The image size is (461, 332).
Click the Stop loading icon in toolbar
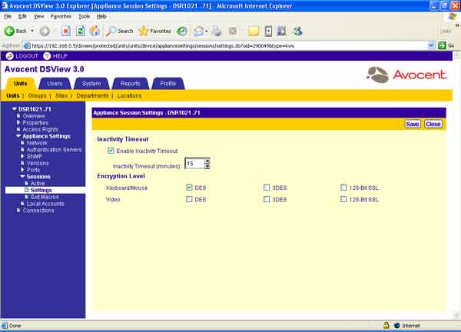coord(66,31)
